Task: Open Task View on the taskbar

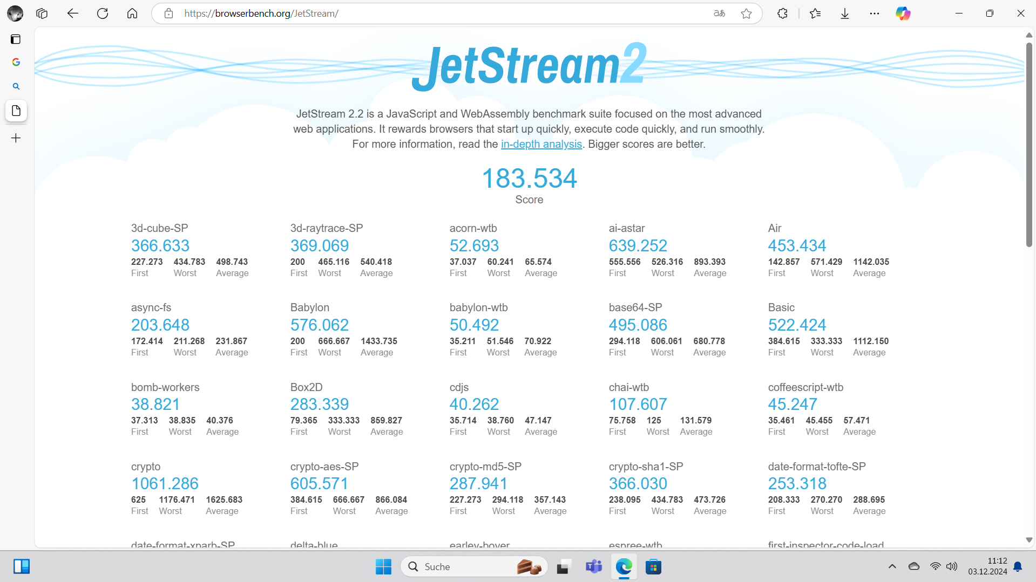Action: (x=564, y=567)
